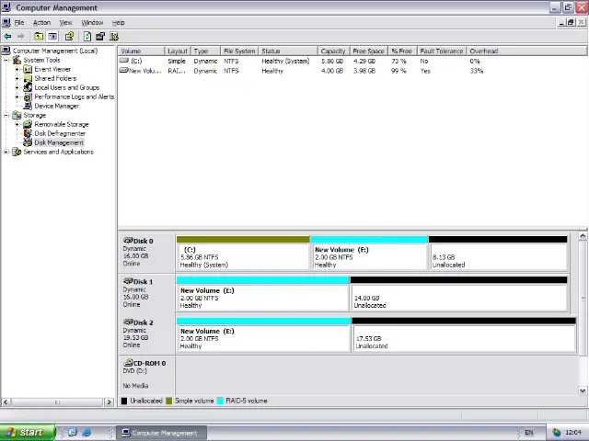Click the Disk Management settings toolbar icon
Viewport: 589px width, 441px height.
pyautogui.click(x=114, y=37)
